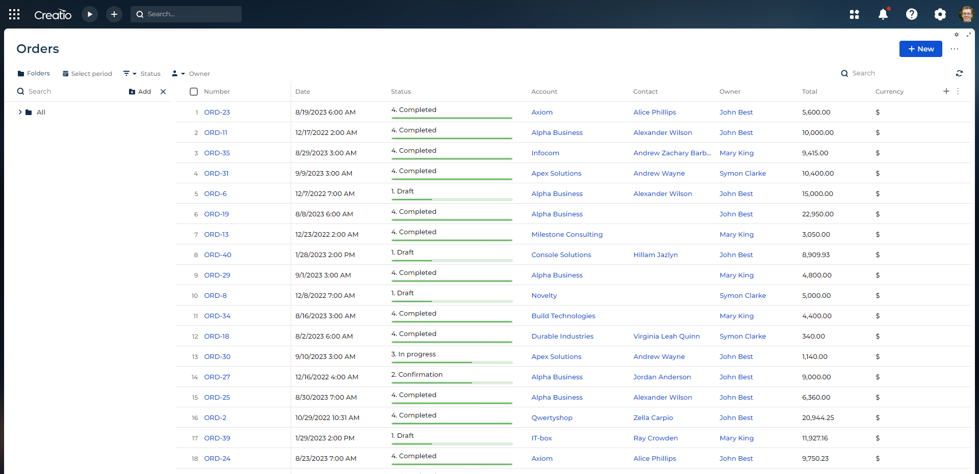The height and width of the screenshot is (474, 979).
Task: Open system settings gear in top bar
Action: coord(940,14)
